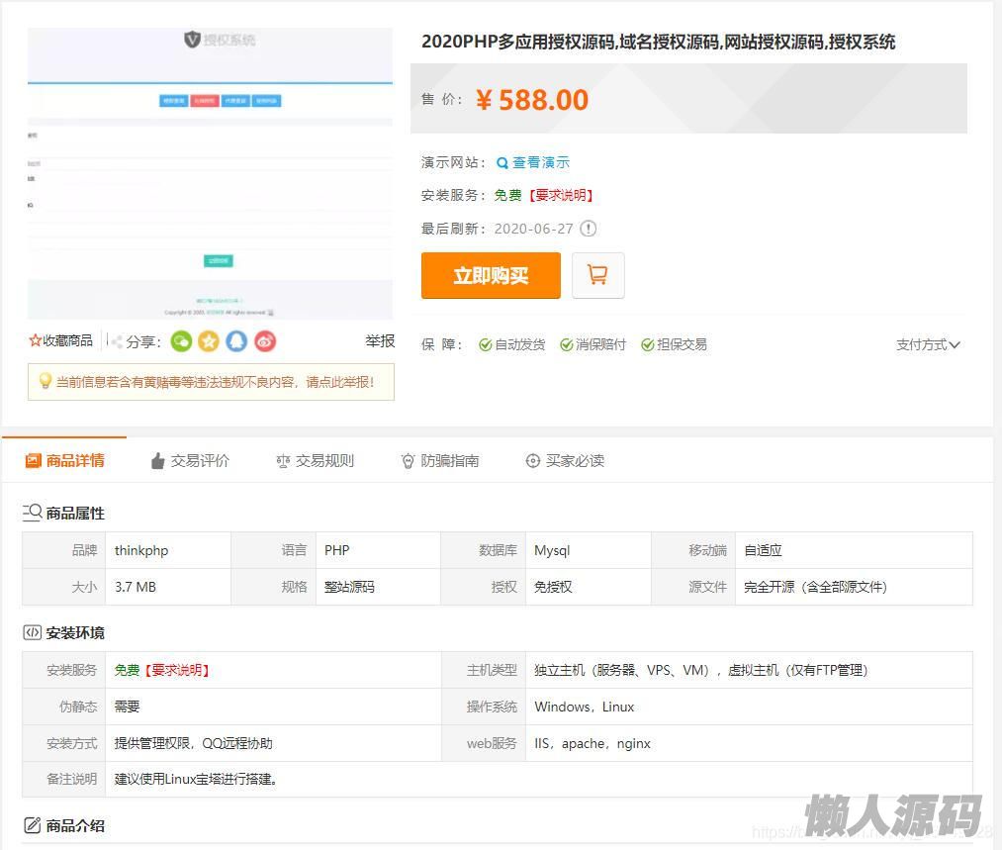Click the product preview screenshot thumbnail
This screenshot has height=850, width=1002.
[x=210, y=173]
